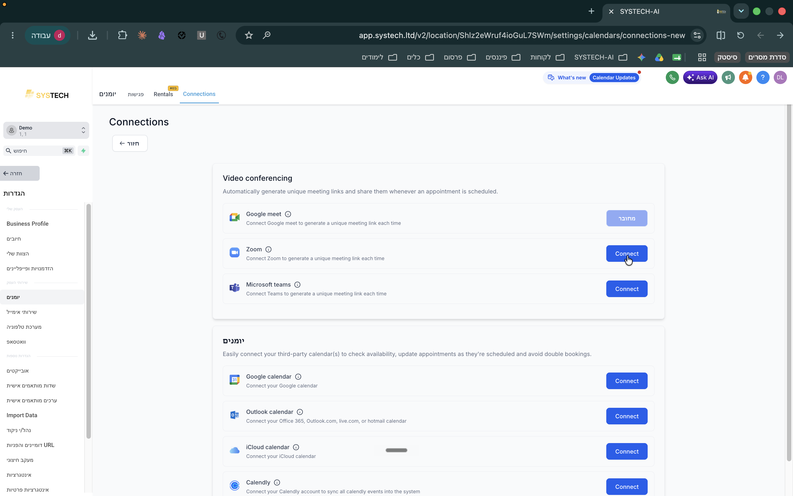Click the Zoom app logo
The height and width of the screenshot is (496, 793).
235,253
